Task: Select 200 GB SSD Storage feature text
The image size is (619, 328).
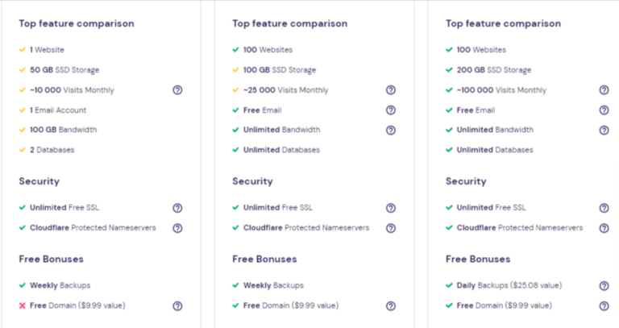Action: tap(494, 70)
